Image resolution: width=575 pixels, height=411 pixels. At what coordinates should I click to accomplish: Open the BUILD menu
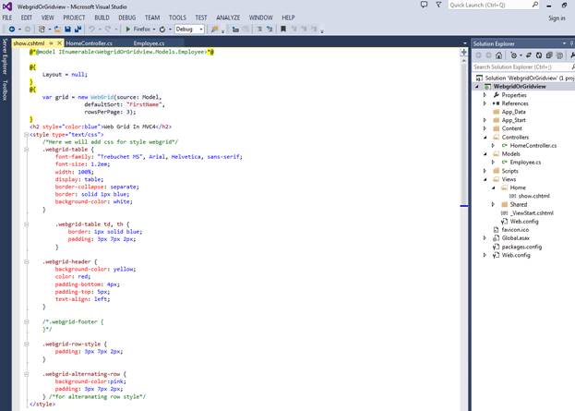(x=102, y=18)
